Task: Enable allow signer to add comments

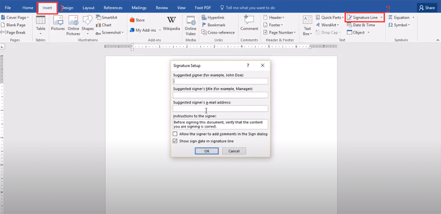Action: click(175, 134)
